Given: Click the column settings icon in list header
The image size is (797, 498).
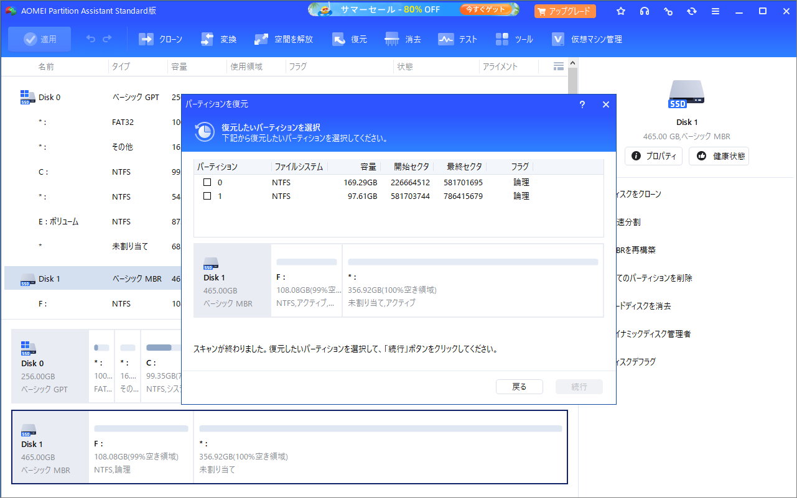Looking at the screenshot, I should pyautogui.click(x=558, y=66).
